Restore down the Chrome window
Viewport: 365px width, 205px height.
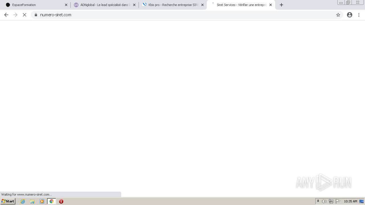(348, 2)
